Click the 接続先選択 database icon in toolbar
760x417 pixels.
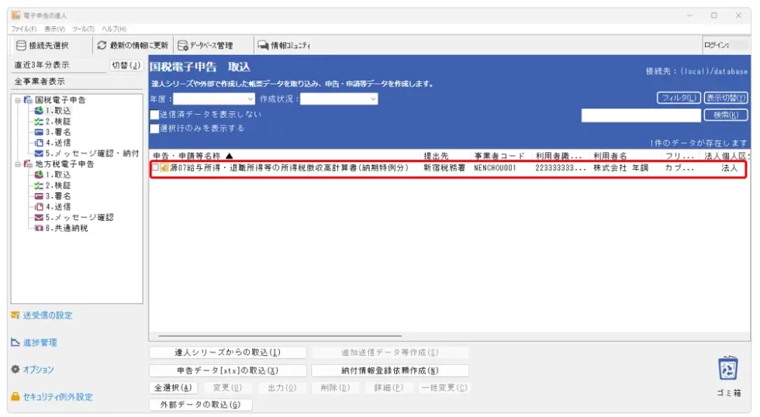[22, 45]
